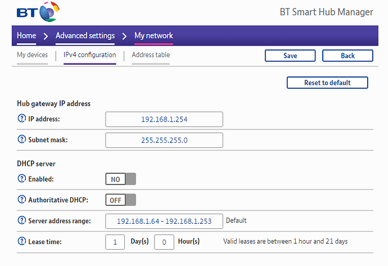Show help for Lease time
The width and height of the screenshot is (388, 266).
point(22,241)
